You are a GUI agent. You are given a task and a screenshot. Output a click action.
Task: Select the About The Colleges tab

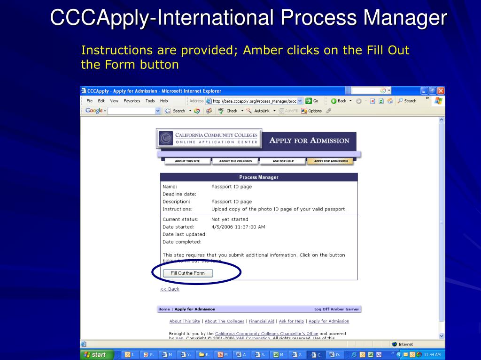(236, 161)
